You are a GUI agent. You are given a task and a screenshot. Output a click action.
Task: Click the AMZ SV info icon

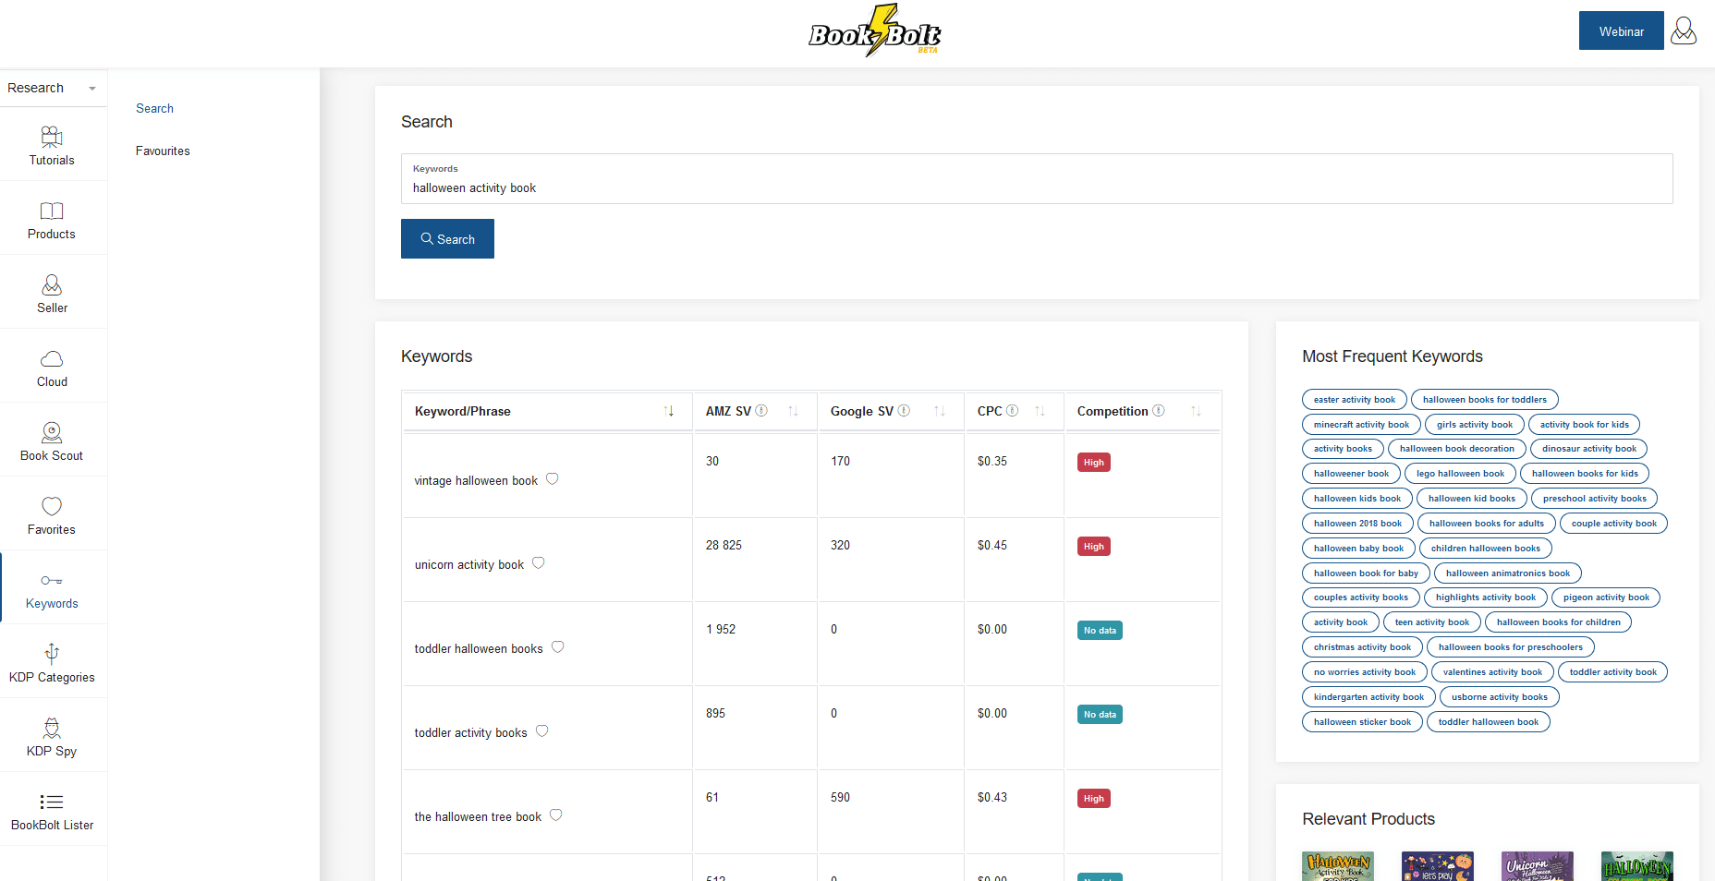[x=761, y=411]
